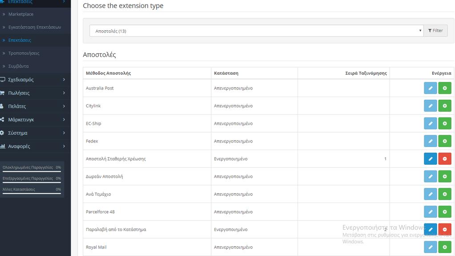Install the Australia Post extension
This screenshot has width=455, height=256.
(x=445, y=88)
